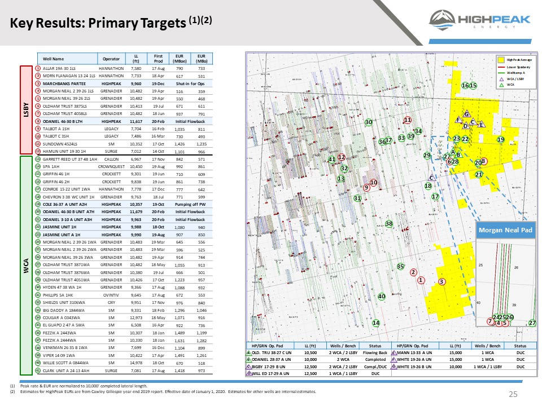
Task: Select the VIPER 14 09 1WA well name
Action: pyautogui.click(x=59, y=355)
